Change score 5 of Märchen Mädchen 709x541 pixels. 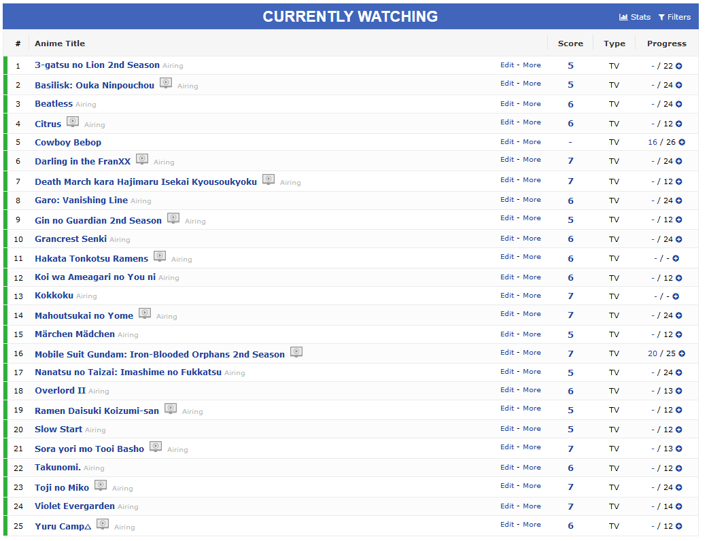[570, 335]
